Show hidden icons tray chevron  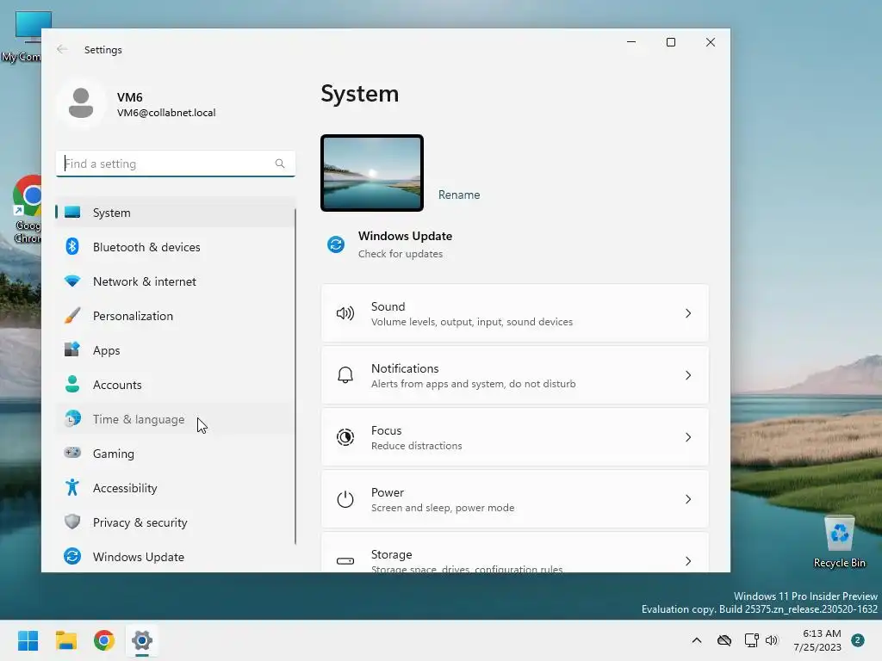pyautogui.click(x=696, y=640)
